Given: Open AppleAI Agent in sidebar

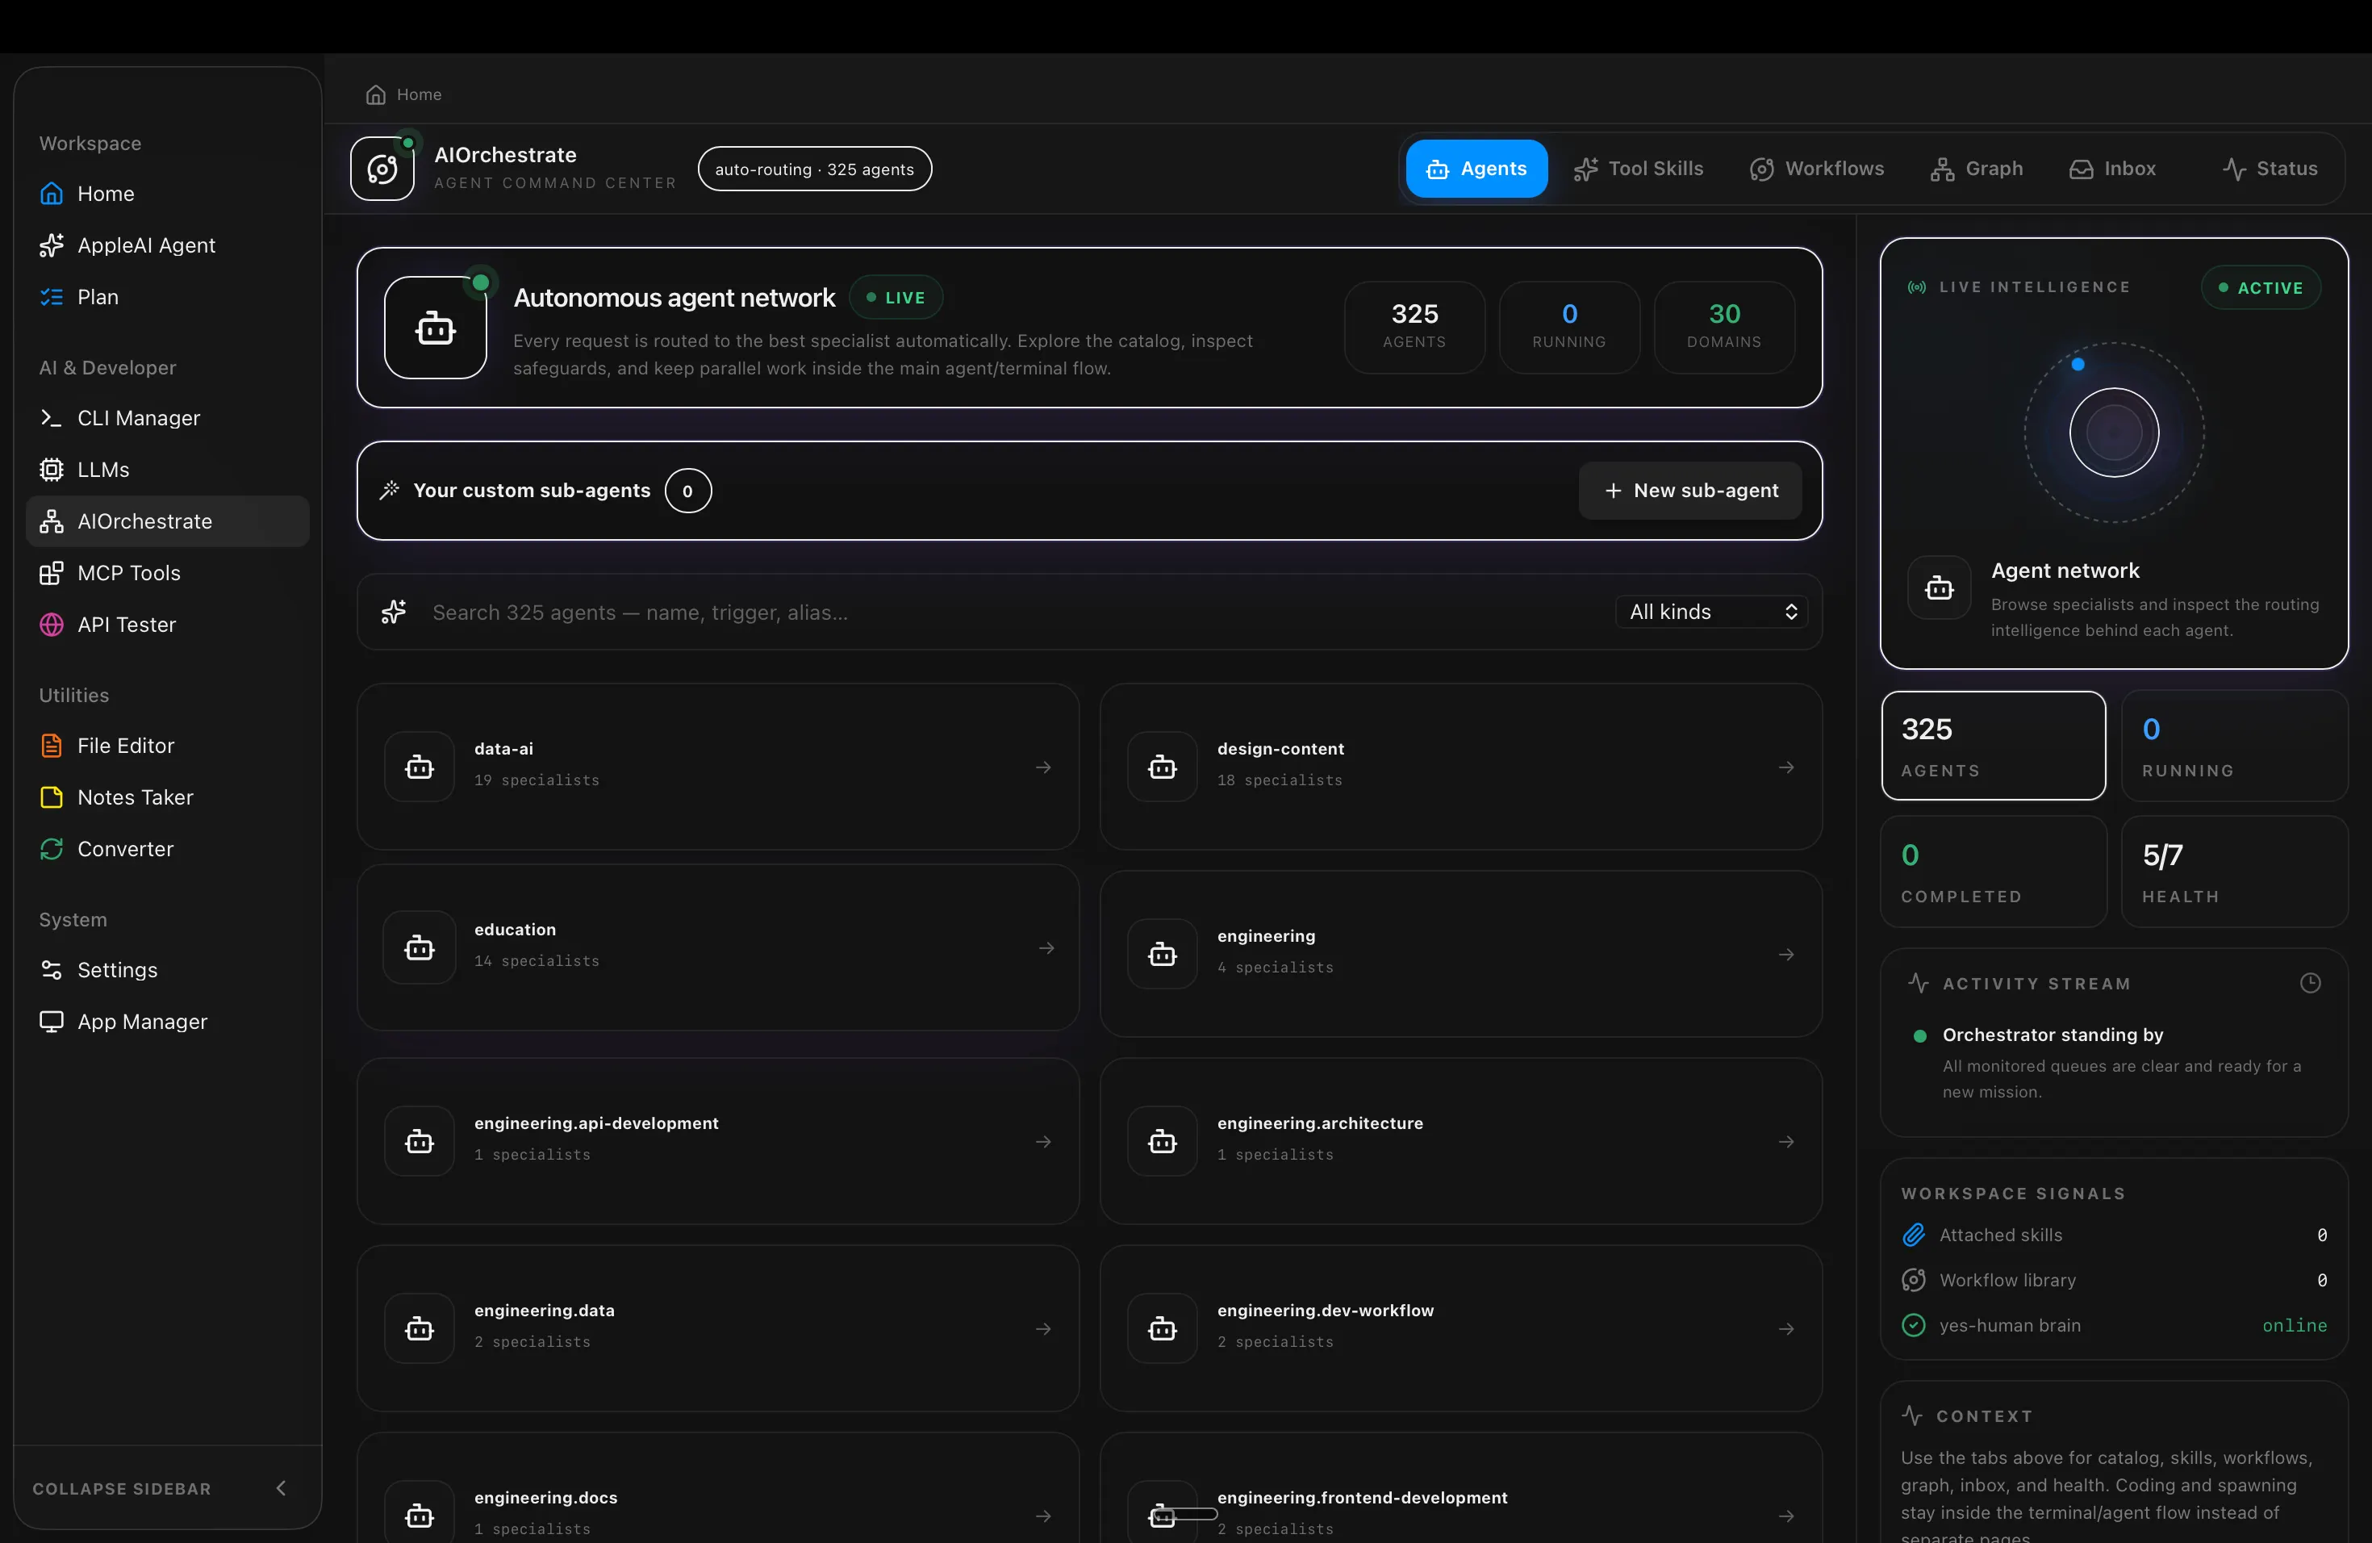Looking at the screenshot, I should [x=166, y=245].
